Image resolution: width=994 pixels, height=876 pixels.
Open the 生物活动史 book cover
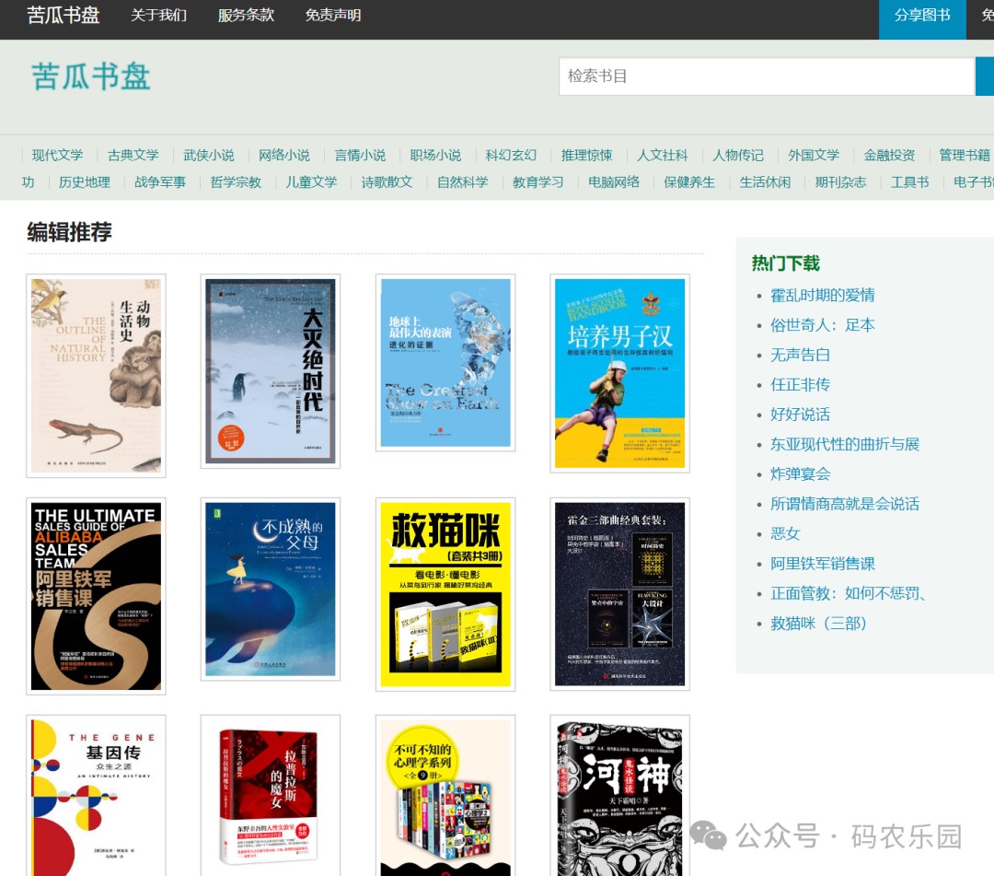96,376
